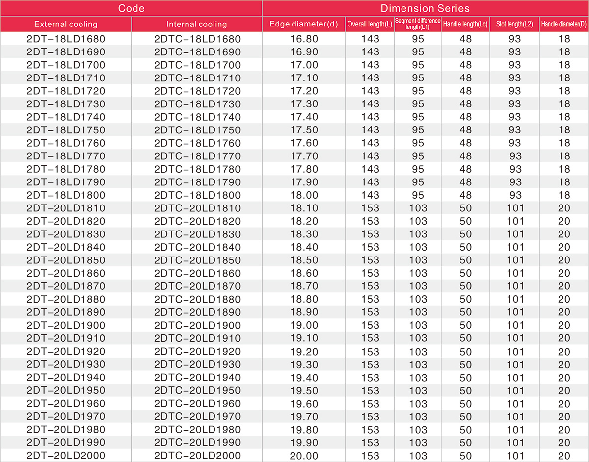Select code 2DT-18LD1750
The height and width of the screenshot is (462, 589).
tap(66, 130)
